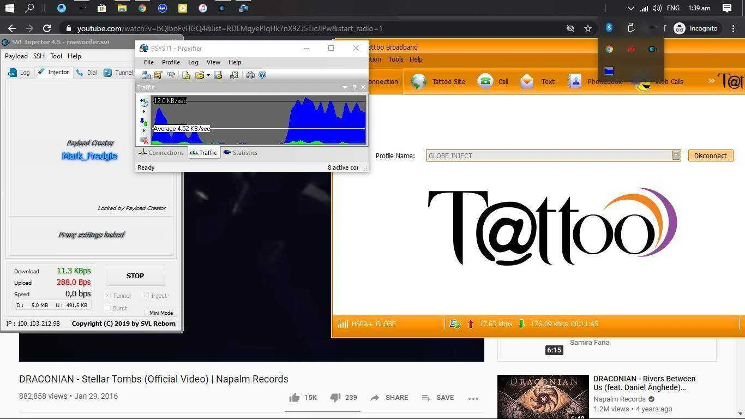This screenshot has width=745, height=419.
Task: Click the SHARE button under the video
Action: pyautogui.click(x=389, y=398)
